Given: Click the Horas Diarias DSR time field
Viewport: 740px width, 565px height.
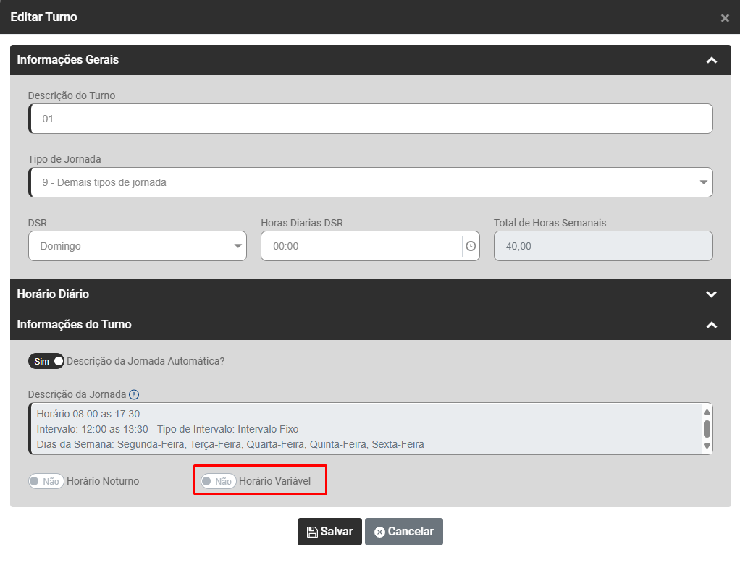Looking at the screenshot, I should click(x=361, y=246).
